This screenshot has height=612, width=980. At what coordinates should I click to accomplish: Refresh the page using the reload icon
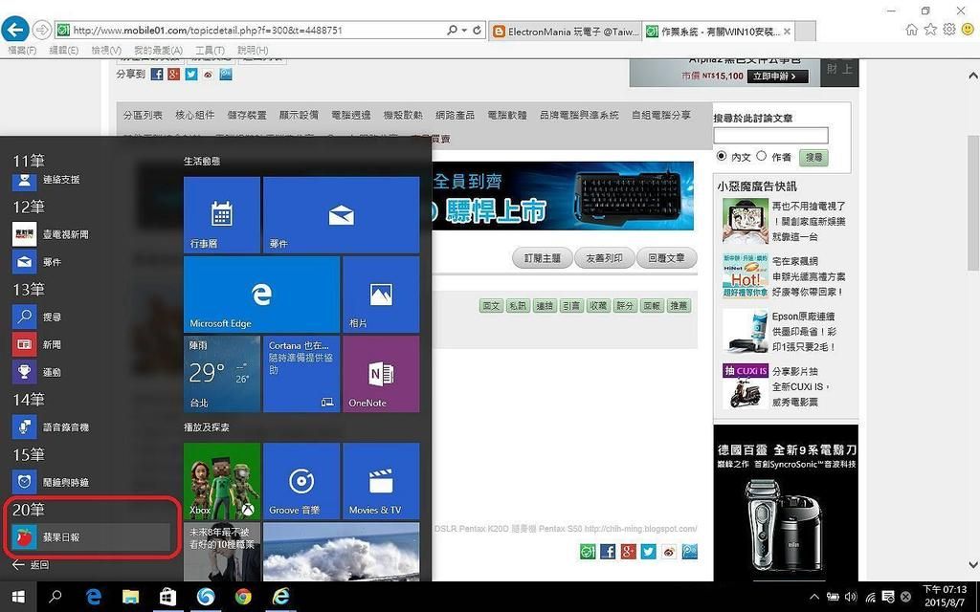478,30
